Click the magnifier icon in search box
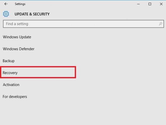 [x=160, y=24]
